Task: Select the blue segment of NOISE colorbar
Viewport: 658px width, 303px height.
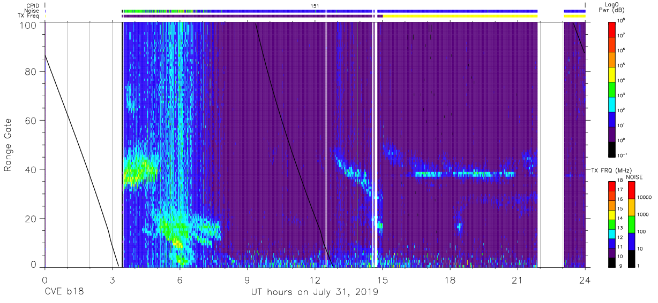Action: tap(631, 242)
